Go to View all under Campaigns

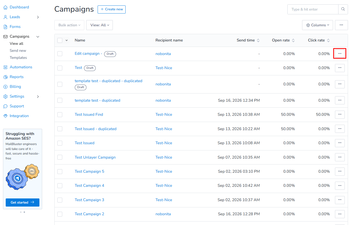click(x=17, y=44)
